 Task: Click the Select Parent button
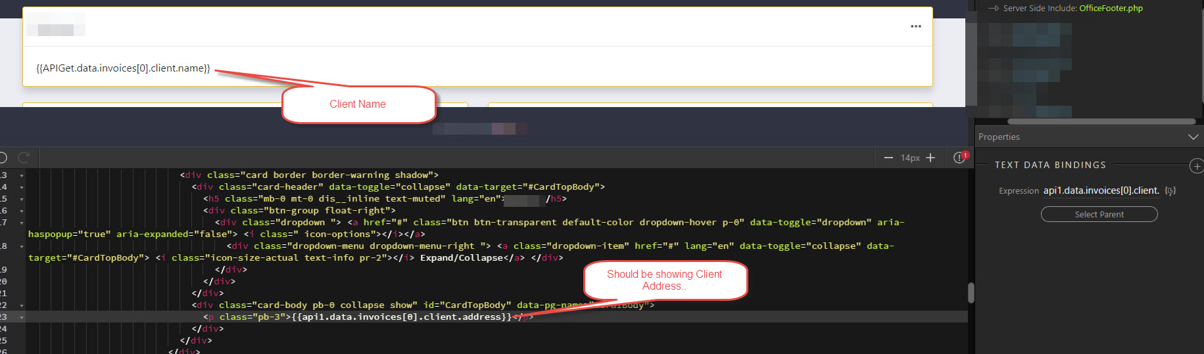(1099, 214)
